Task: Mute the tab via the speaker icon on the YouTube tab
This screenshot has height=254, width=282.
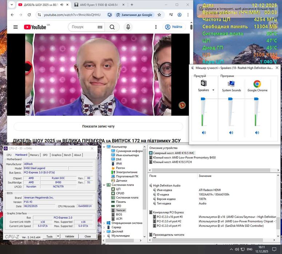Action: point(62,5)
